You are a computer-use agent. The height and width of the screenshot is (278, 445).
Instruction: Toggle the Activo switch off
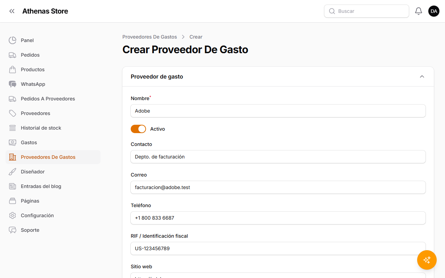point(138,129)
